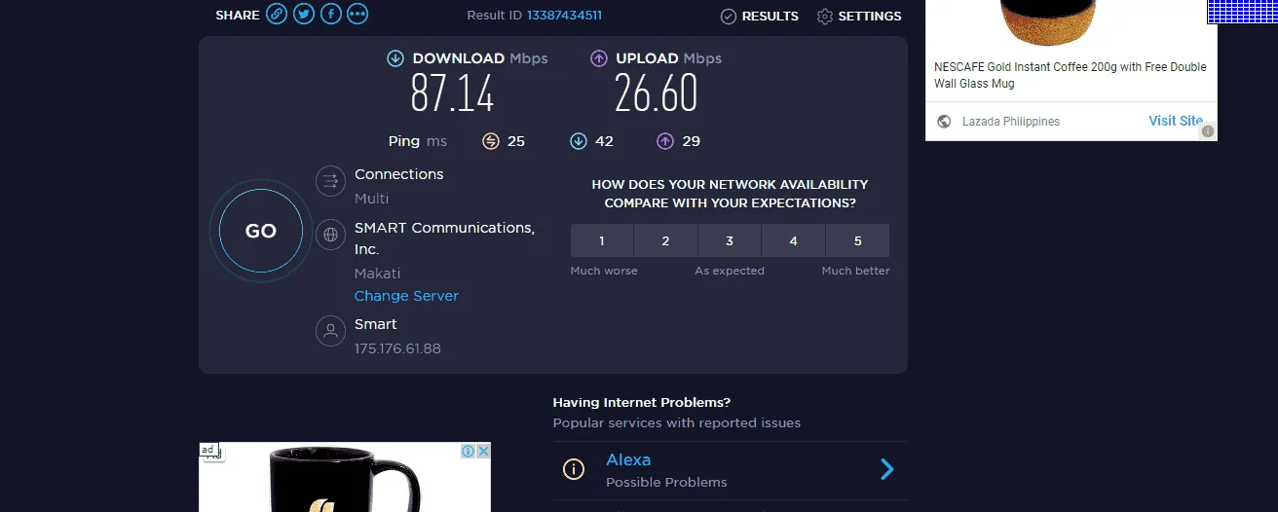Click the globe server icon
1278x512 pixels.
tap(331, 235)
